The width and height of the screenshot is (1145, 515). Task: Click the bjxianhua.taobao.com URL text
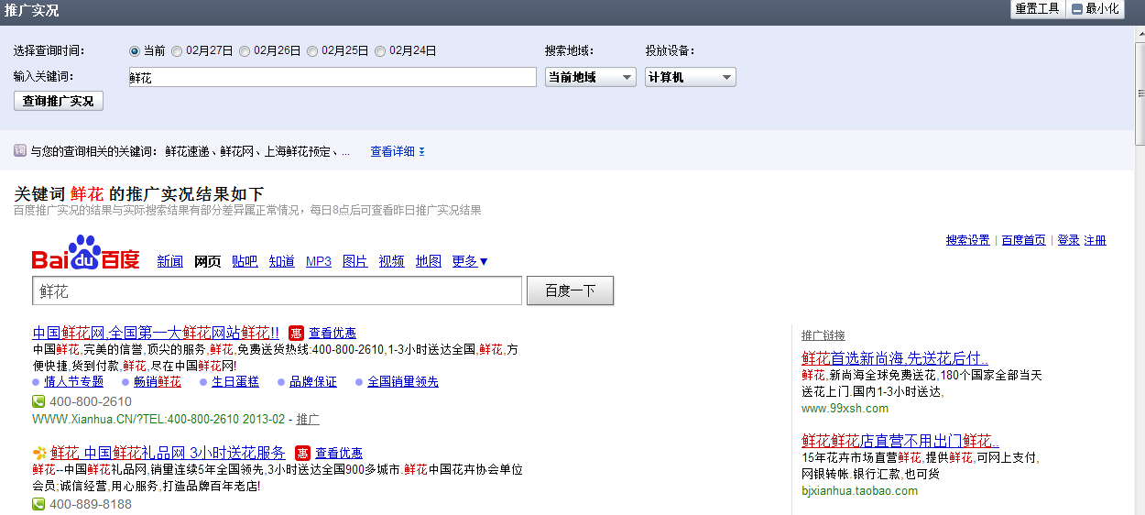(859, 491)
